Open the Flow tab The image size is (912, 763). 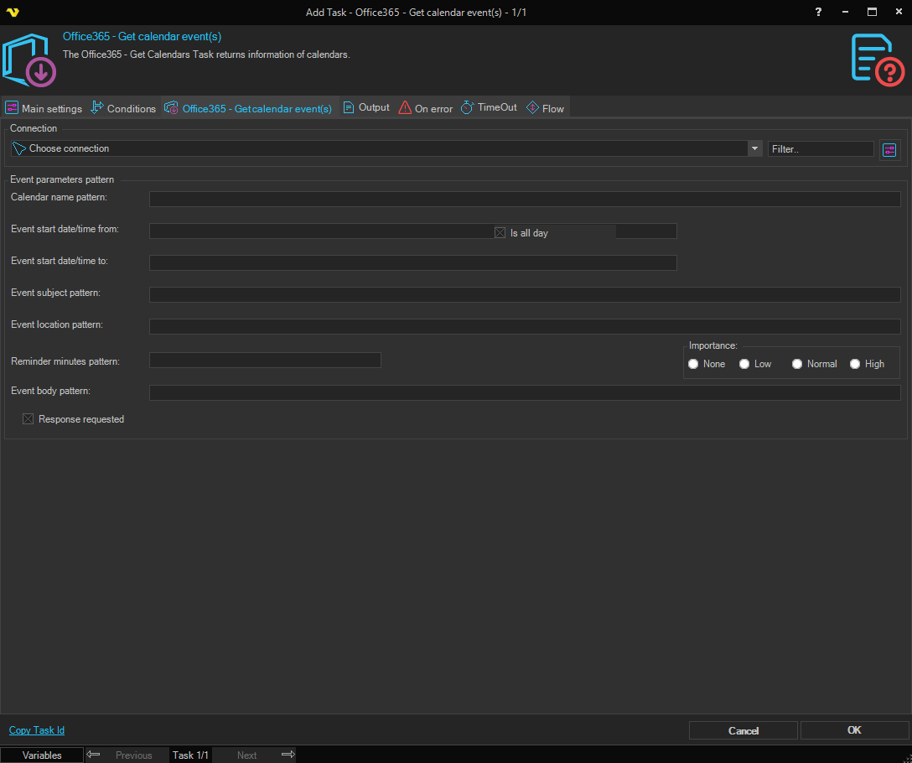click(546, 108)
